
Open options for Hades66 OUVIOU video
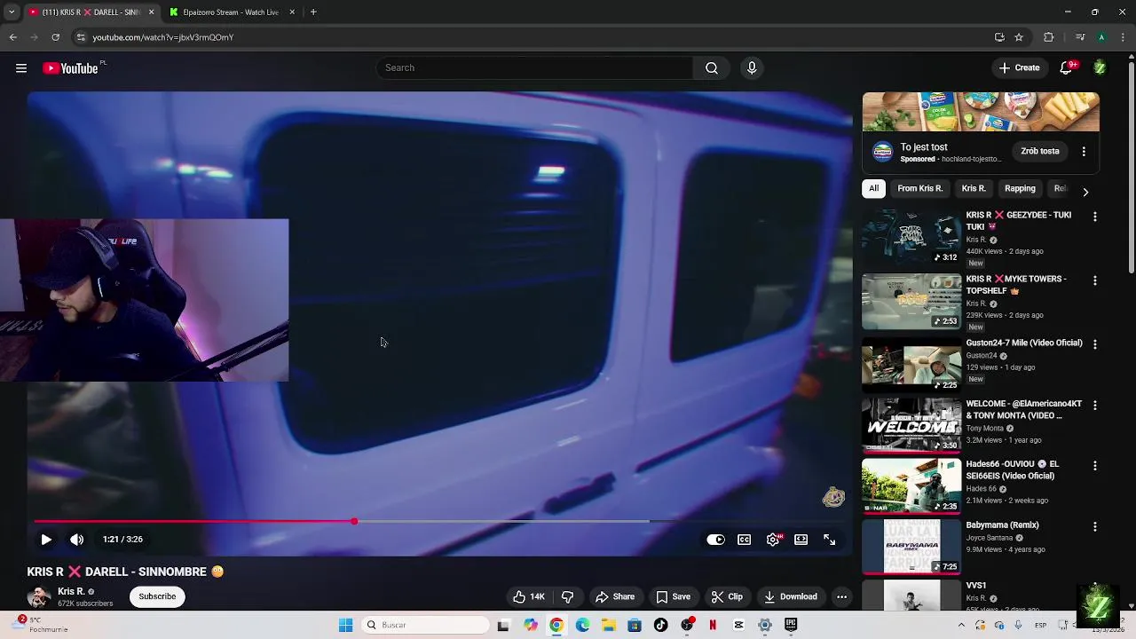[1094, 466]
